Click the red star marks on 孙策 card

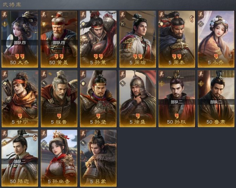click(x=98, y=57)
